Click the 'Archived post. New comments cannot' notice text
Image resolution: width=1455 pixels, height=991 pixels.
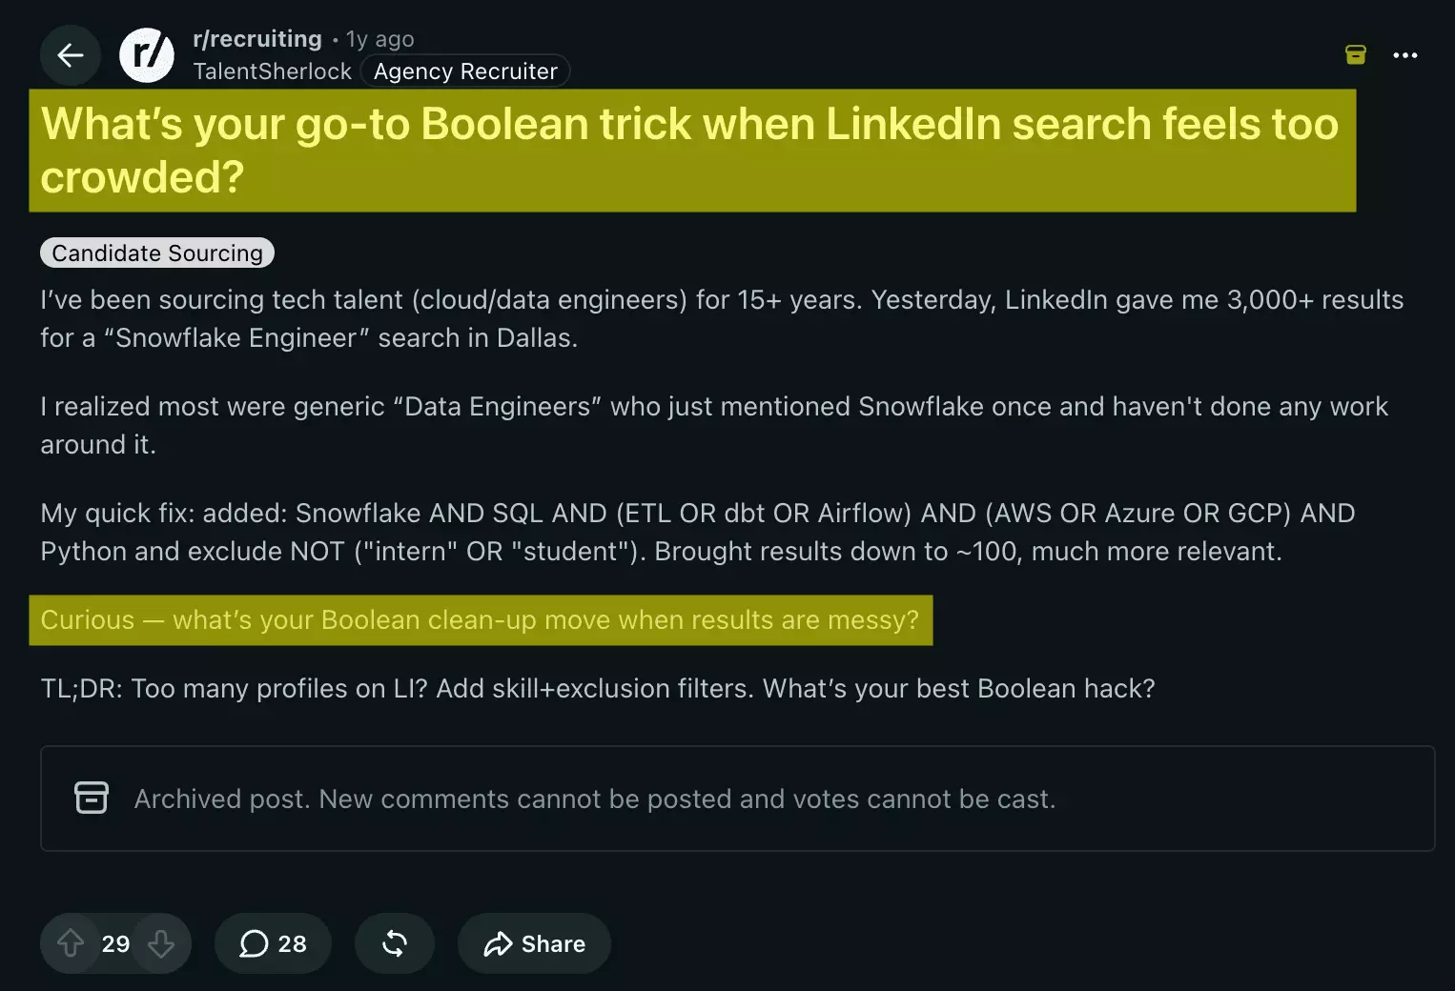click(595, 799)
